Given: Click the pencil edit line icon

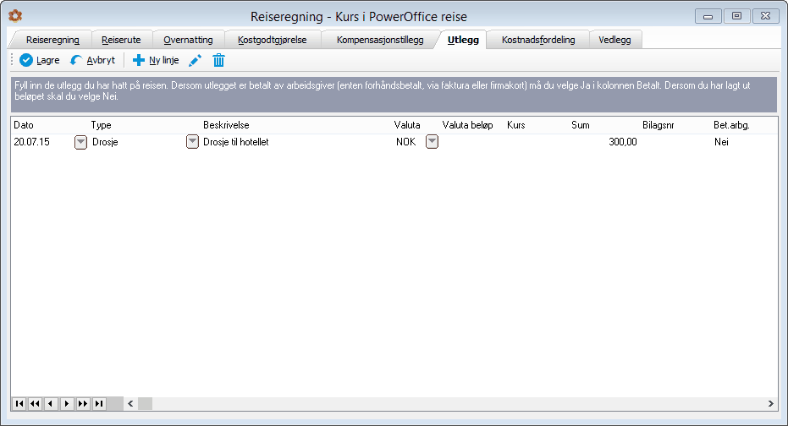Looking at the screenshot, I should pyautogui.click(x=195, y=61).
